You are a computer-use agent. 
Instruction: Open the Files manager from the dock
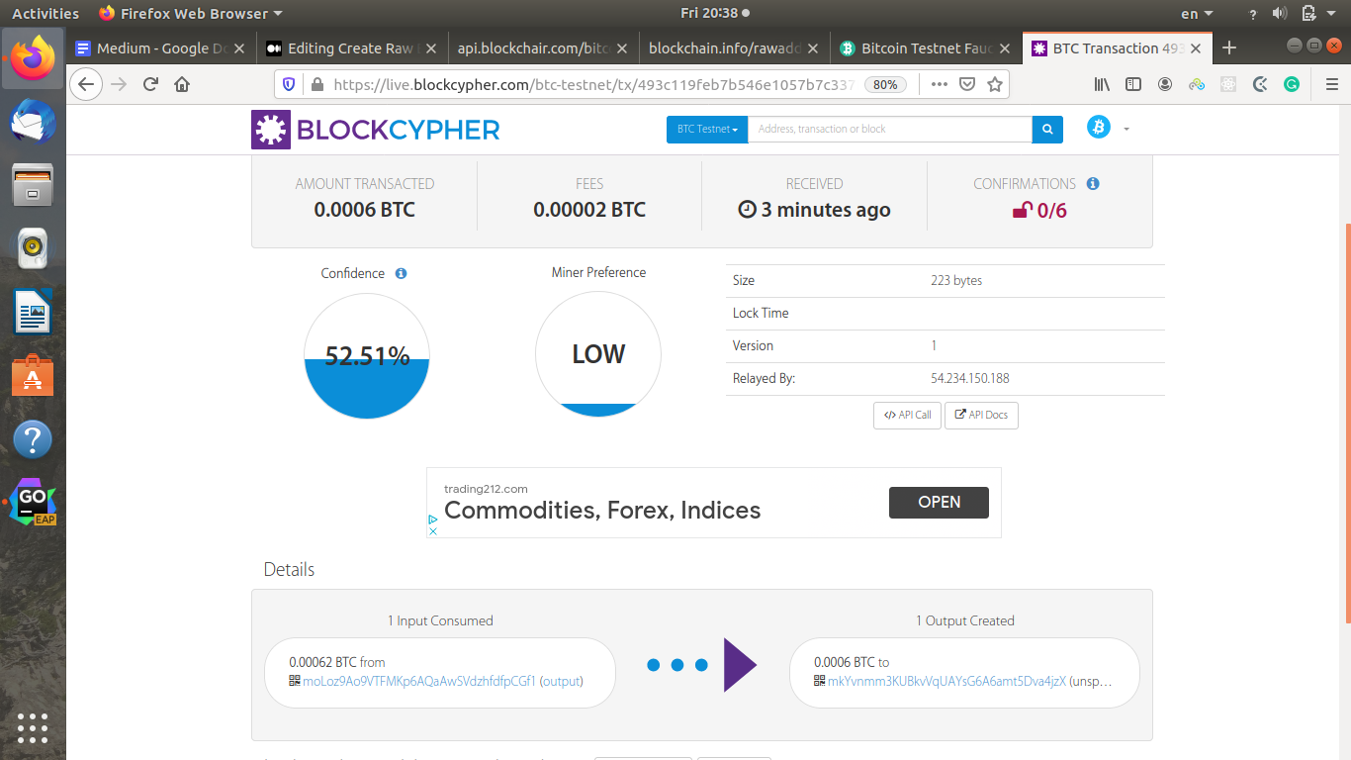tap(33, 186)
